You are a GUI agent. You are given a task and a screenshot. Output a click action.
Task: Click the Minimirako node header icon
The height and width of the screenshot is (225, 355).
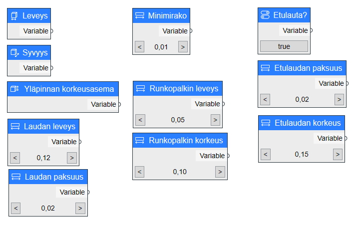tap(139, 15)
